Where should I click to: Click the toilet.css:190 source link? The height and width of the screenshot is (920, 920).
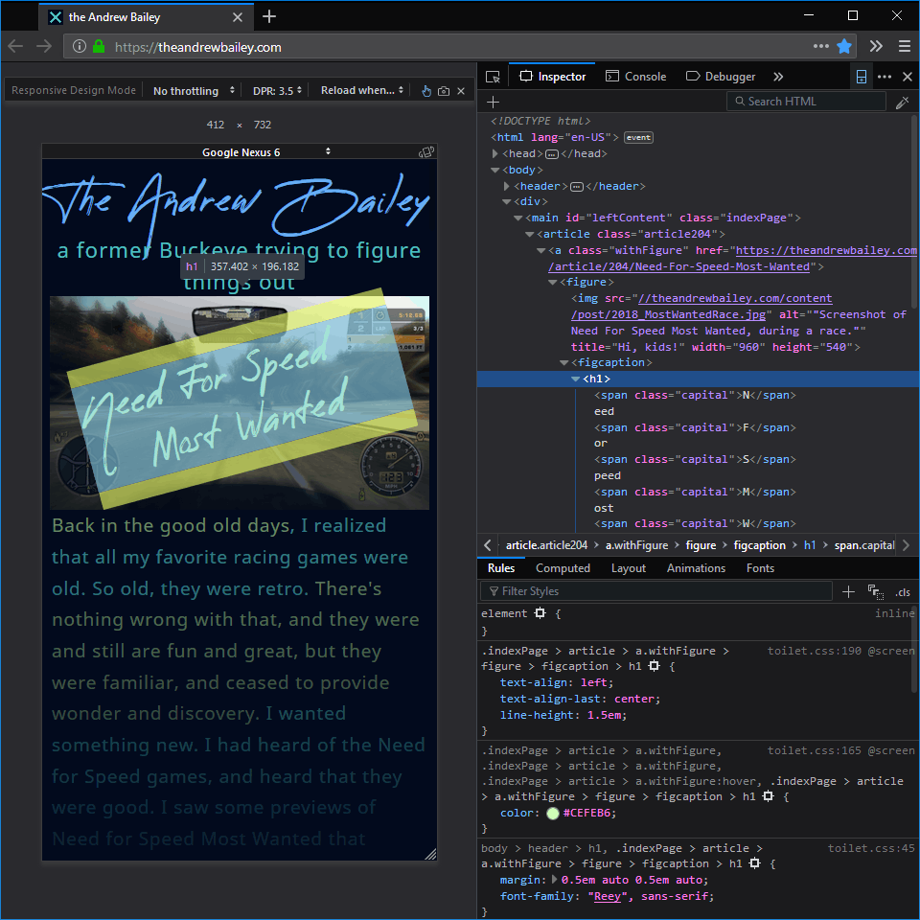[814, 651]
